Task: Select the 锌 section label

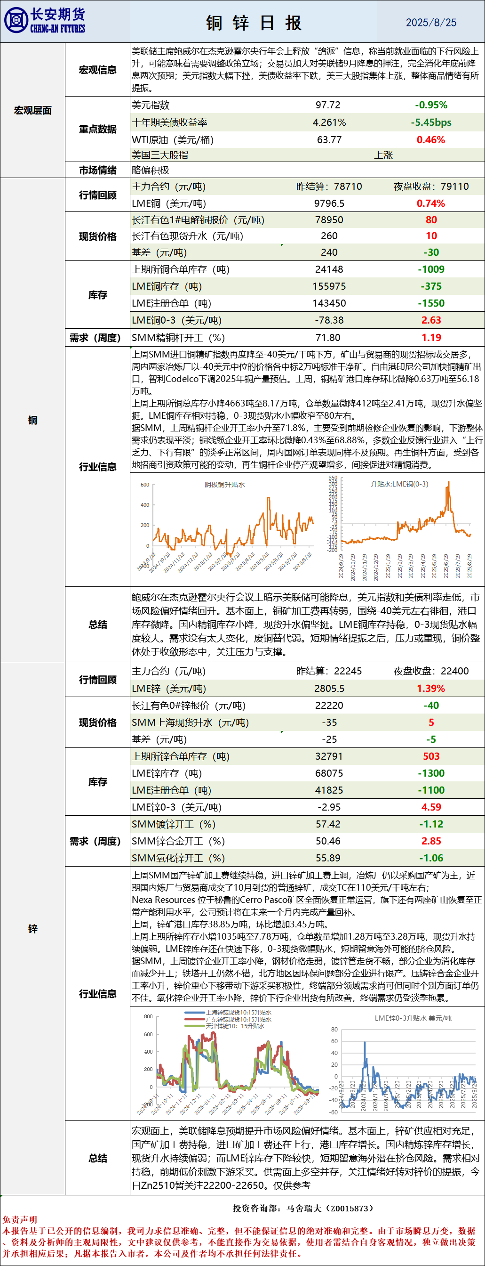Action: click(32, 928)
